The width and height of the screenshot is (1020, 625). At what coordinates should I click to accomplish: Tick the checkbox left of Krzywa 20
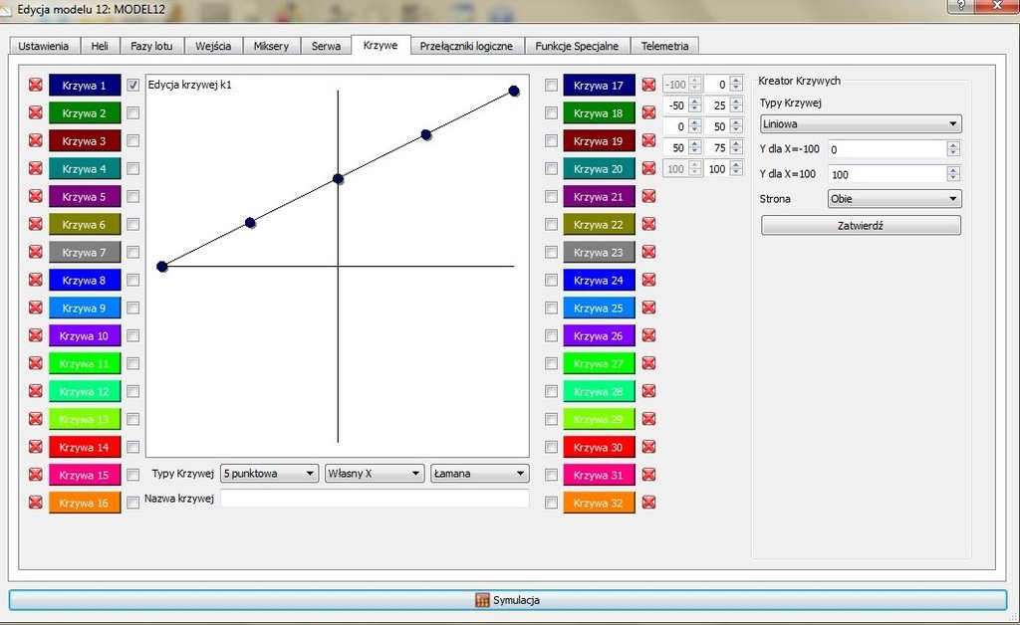[x=552, y=169]
